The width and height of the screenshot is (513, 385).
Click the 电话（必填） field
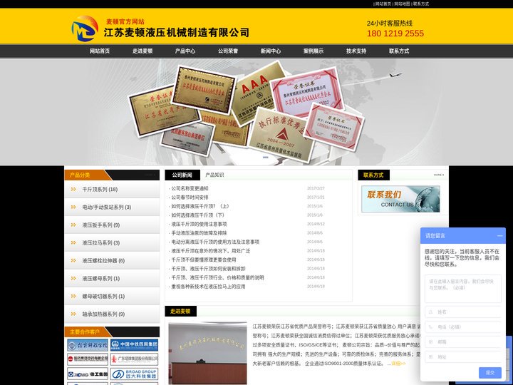click(x=462, y=327)
